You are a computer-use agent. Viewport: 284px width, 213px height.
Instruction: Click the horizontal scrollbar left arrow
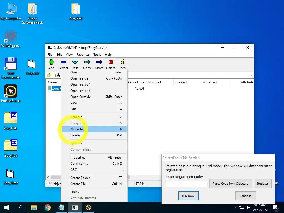tap(48, 177)
